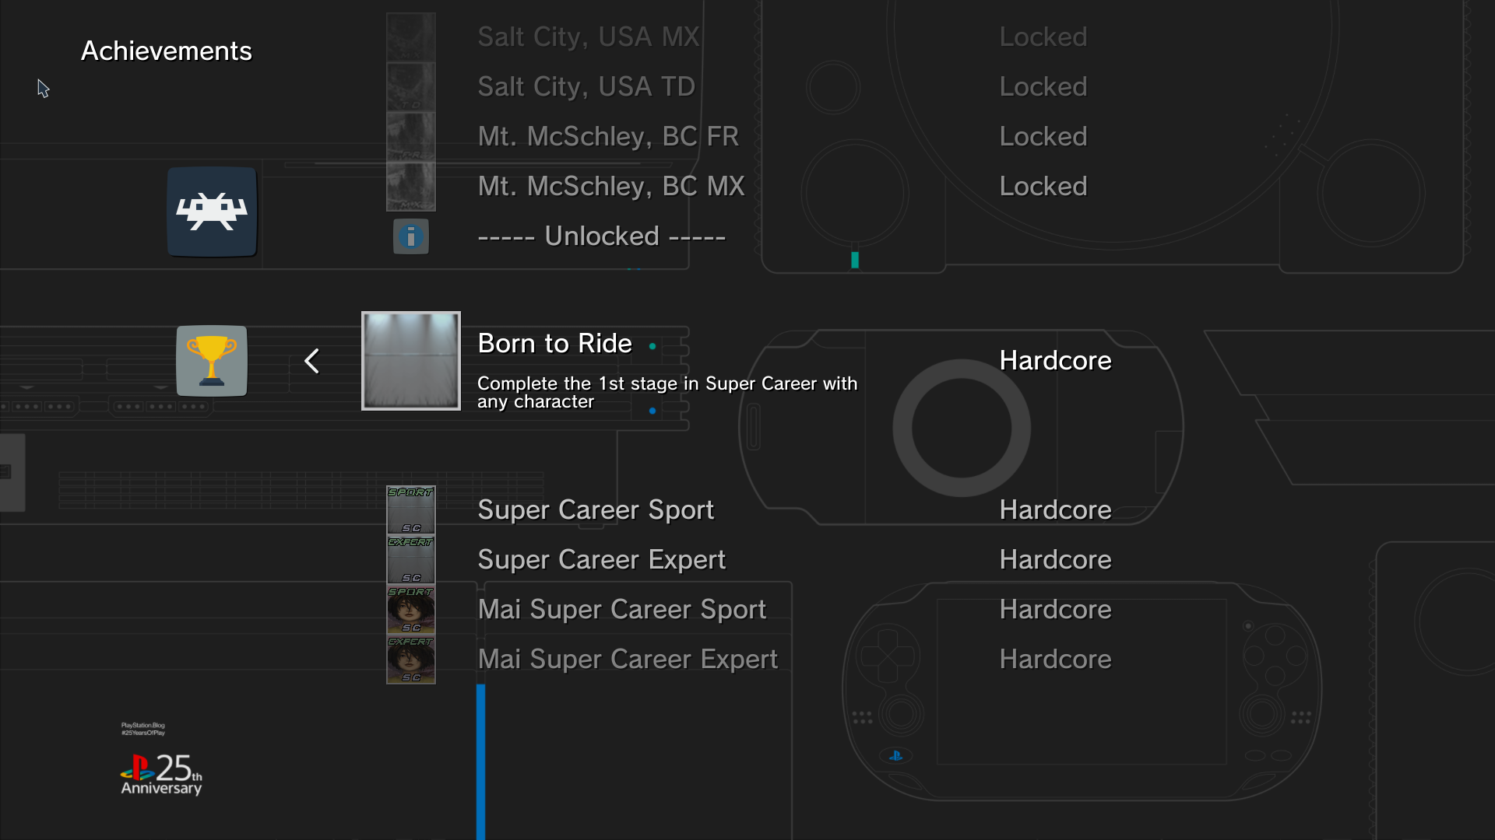Open the Mai Super Career Expert entry

tap(628, 660)
